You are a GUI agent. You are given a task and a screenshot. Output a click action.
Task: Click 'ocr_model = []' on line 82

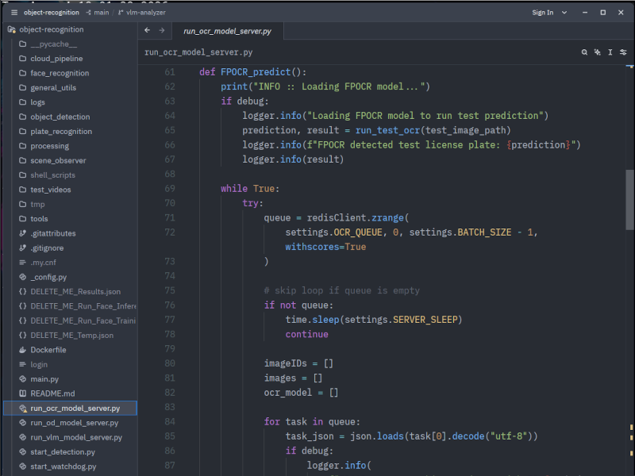pyautogui.click(x=301, y=393)
